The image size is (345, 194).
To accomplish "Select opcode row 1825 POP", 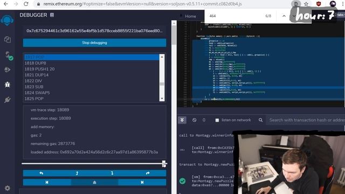I will pos(91,99).
